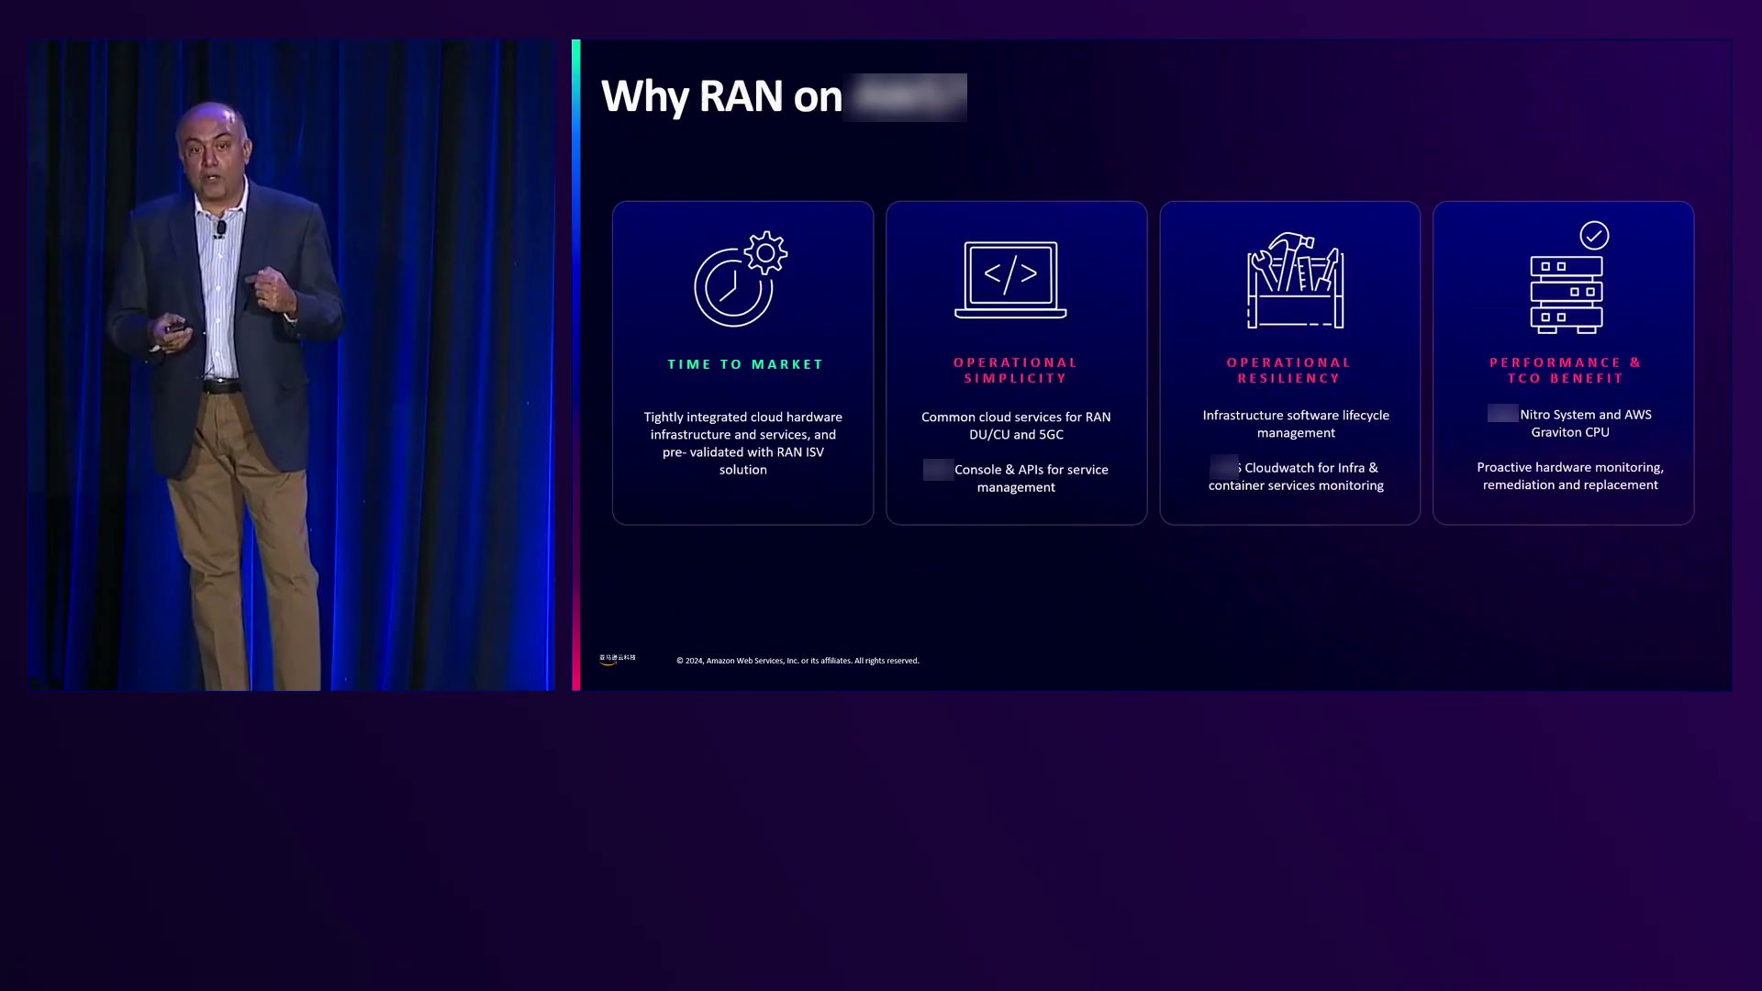The height and width of the screenshot is (991, 1762).
Task: Select the OPERATIONAL RESILIENCY heading
Action: [x=1288, y=370]
